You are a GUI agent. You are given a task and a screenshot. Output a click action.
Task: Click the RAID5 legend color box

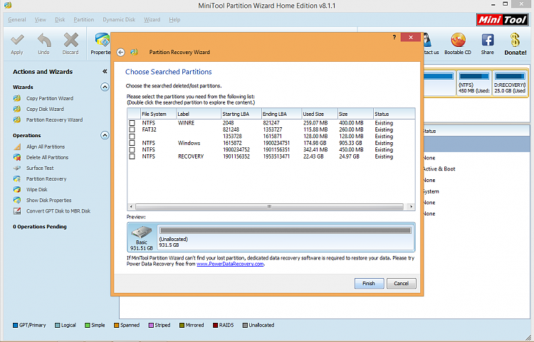pyautogui.click(x=215, y=326)
